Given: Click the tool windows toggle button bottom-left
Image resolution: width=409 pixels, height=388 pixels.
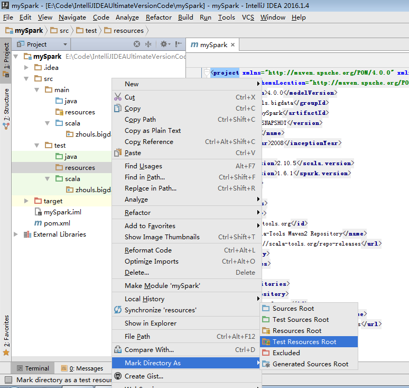Looking at the screenshot, I should [8, 380].
